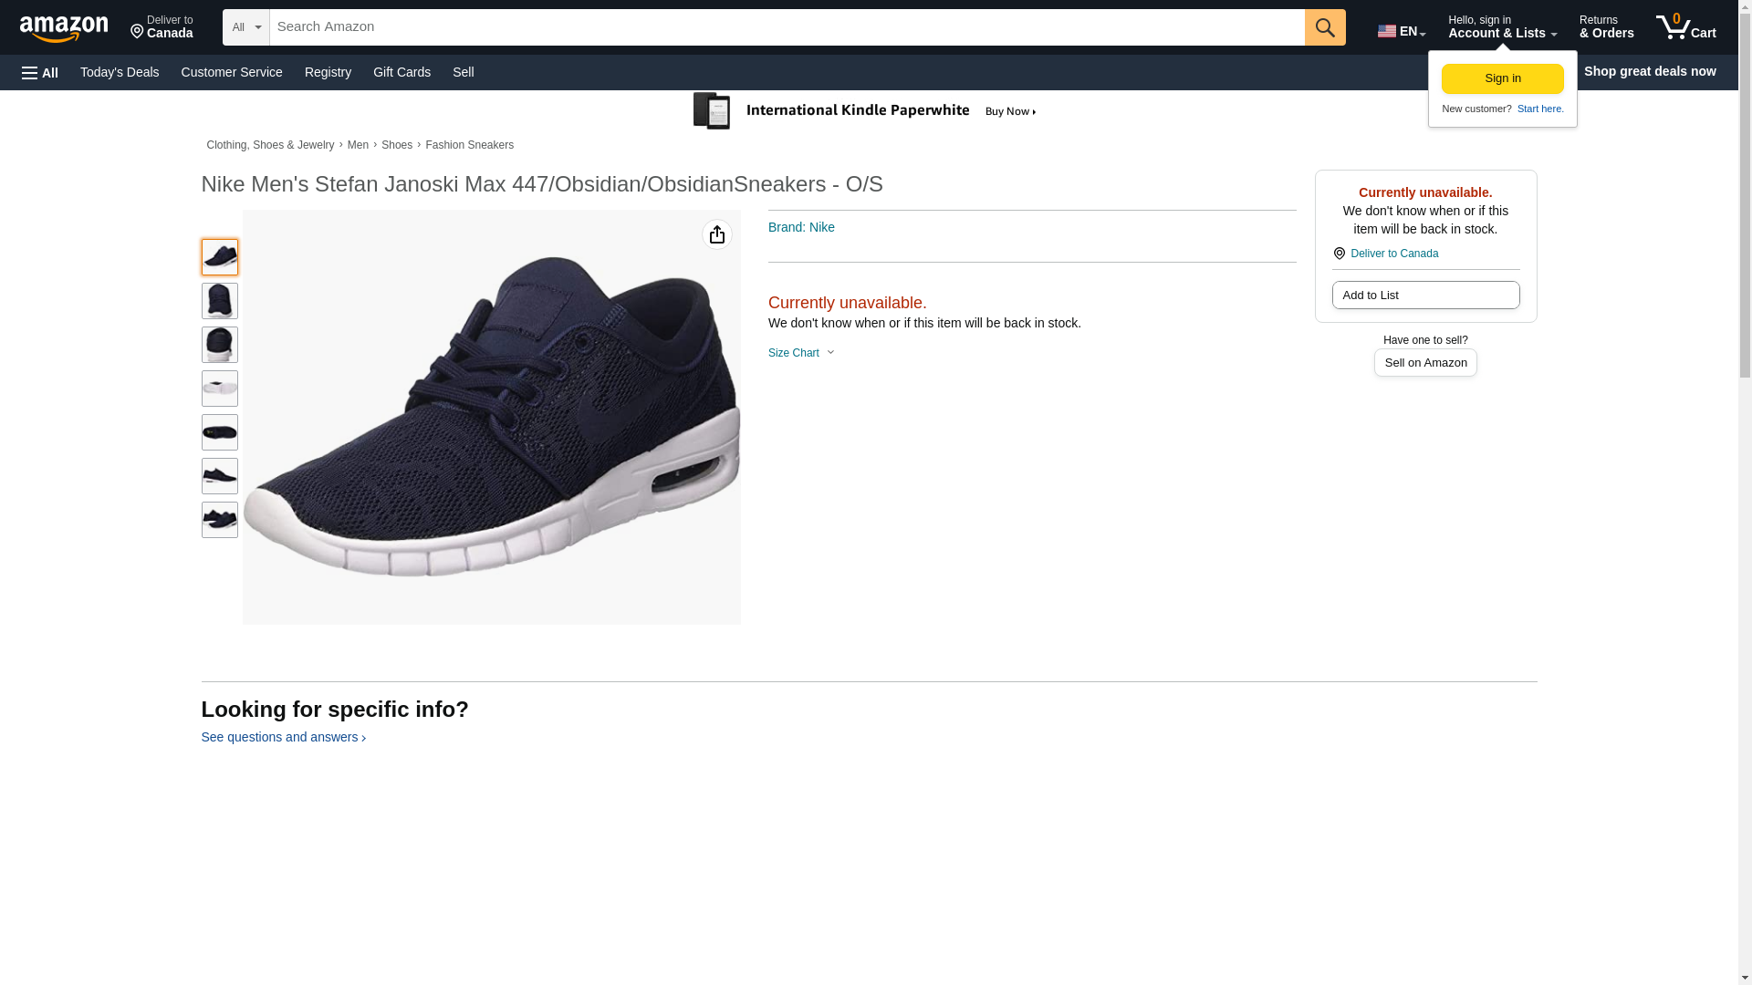The height and width of the screenshot is (985, 1752).
Task: Click the Brand: Nike link
Action: click(x=800, y=227)
